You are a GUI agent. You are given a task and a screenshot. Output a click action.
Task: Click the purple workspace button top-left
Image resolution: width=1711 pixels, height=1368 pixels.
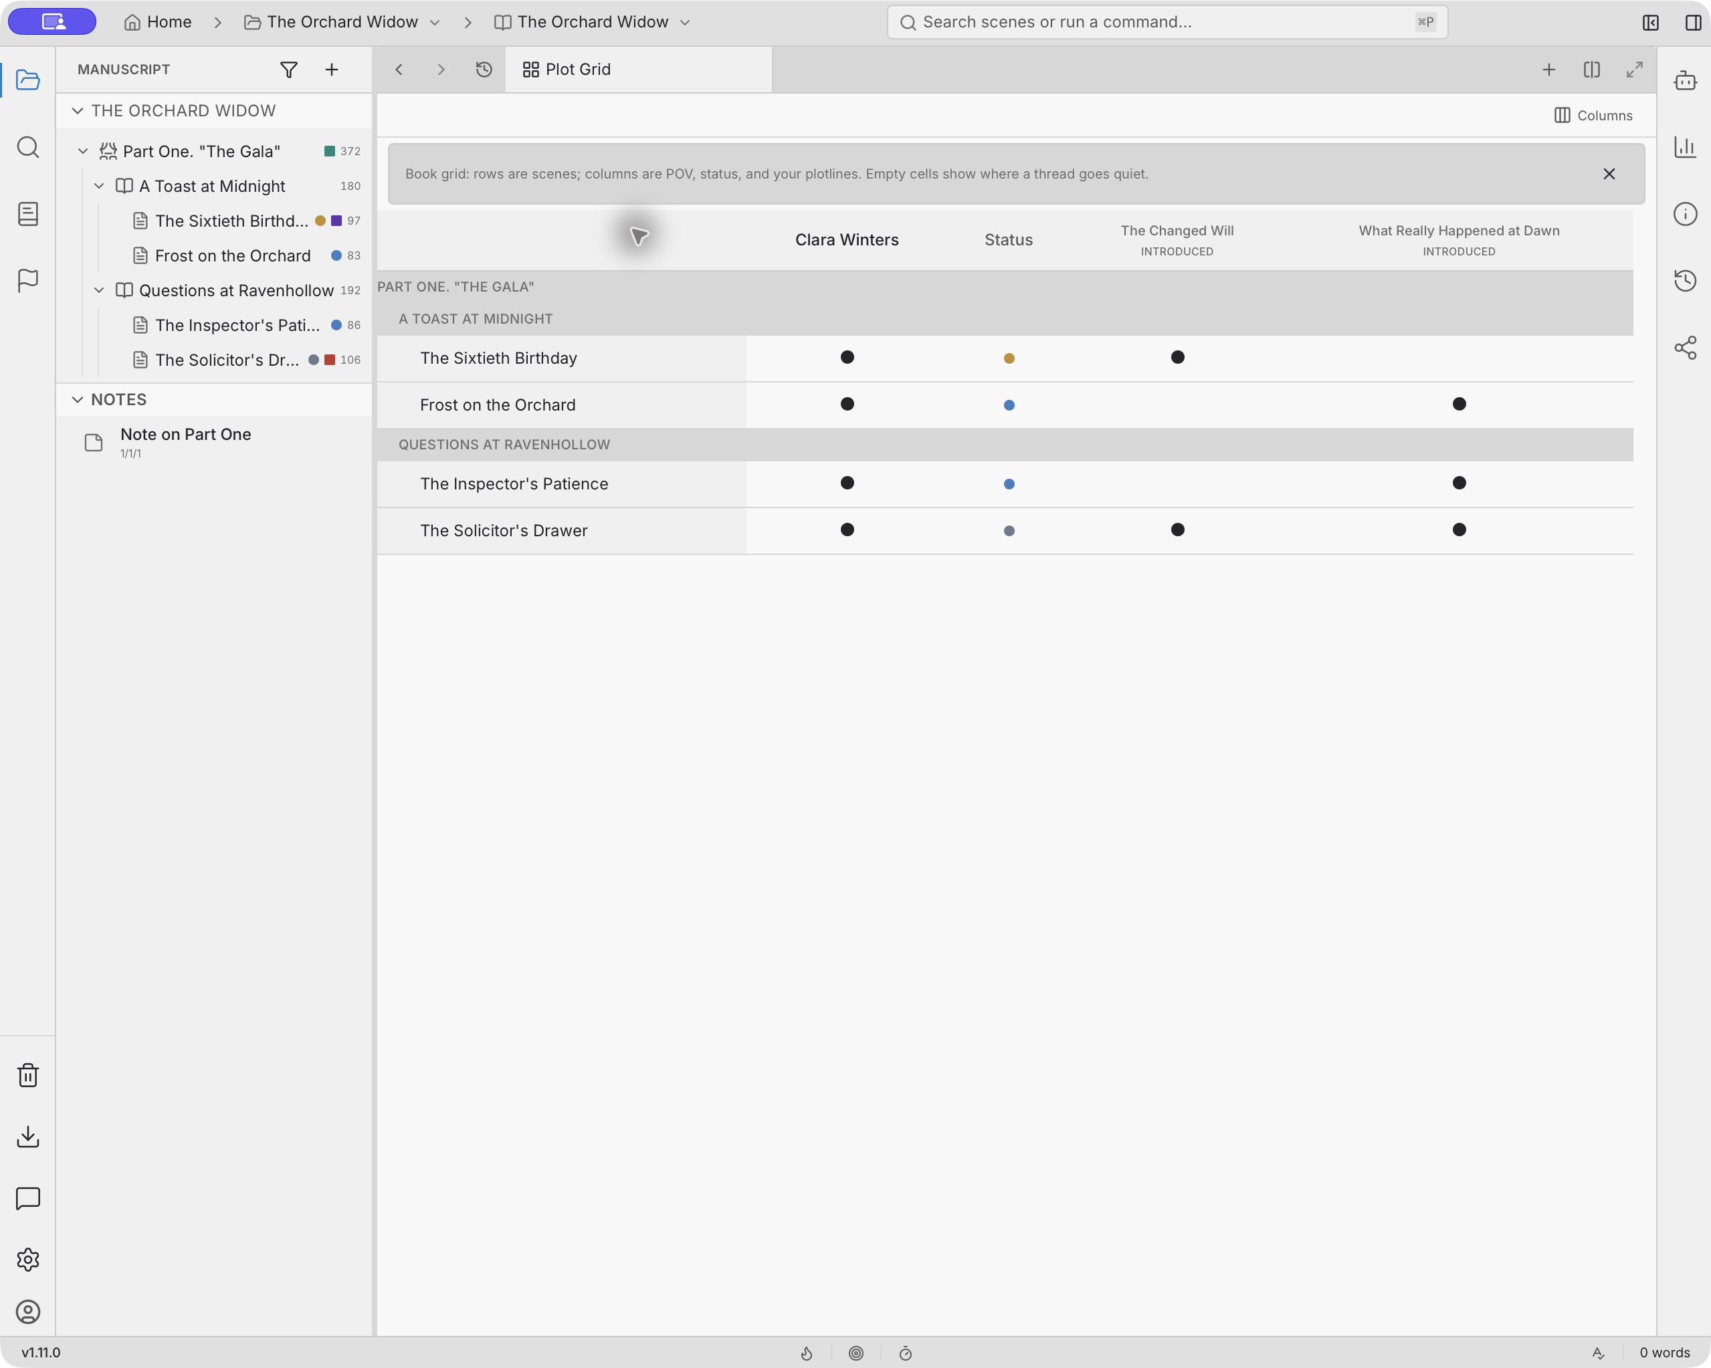click(52, 21)
